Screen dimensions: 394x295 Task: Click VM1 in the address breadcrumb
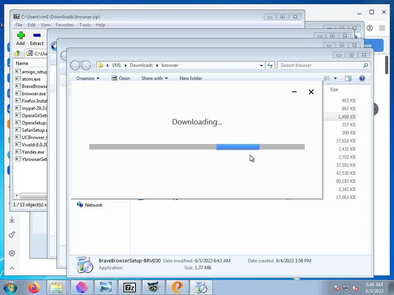point(116,65)
